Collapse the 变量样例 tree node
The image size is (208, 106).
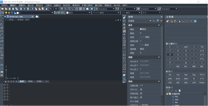tap(167, 94)
